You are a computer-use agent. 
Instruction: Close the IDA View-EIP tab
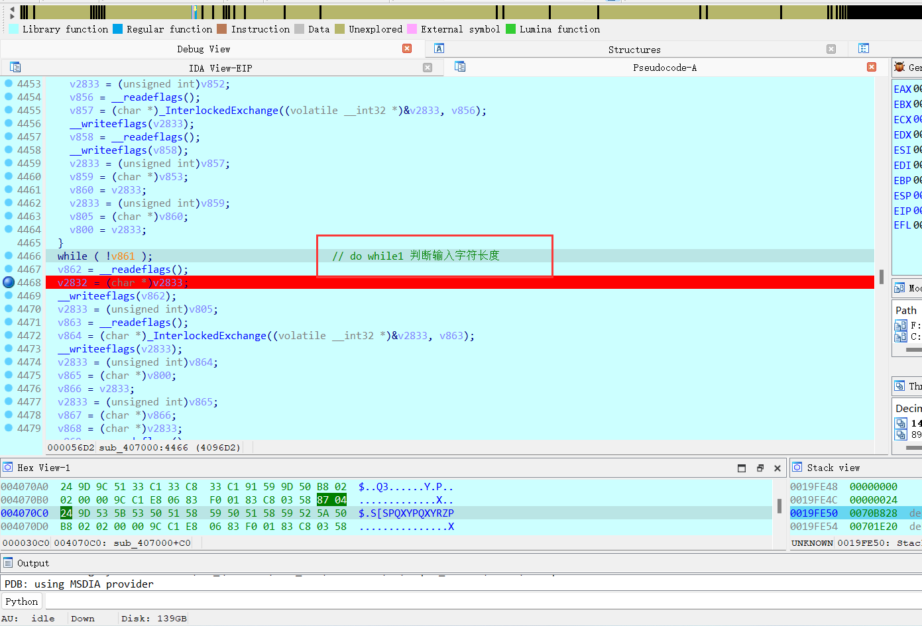click(x=428, y=68)
